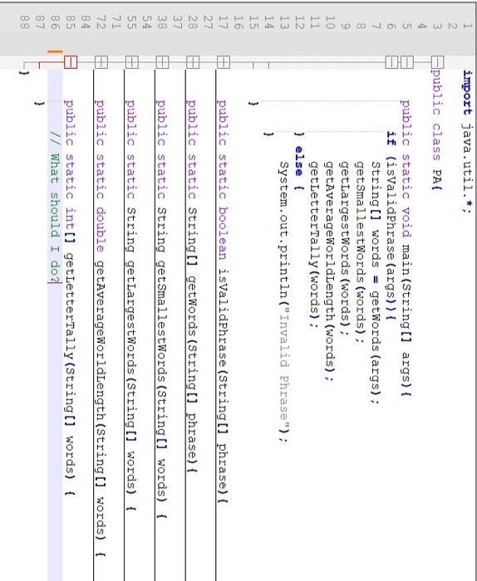Click the double getAverageWorldLength method declaration
This screenshot has width=477, height=581.
click(x=101, y=328)
